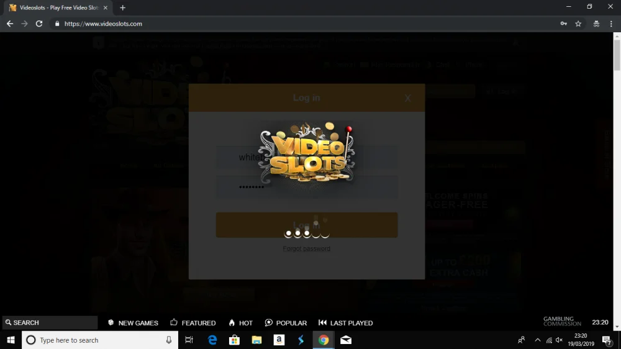This screenshot has height=349, width=621.
Task: Close the Log in dialog with X
Action: pyautogui.click(x=407, y=98)
